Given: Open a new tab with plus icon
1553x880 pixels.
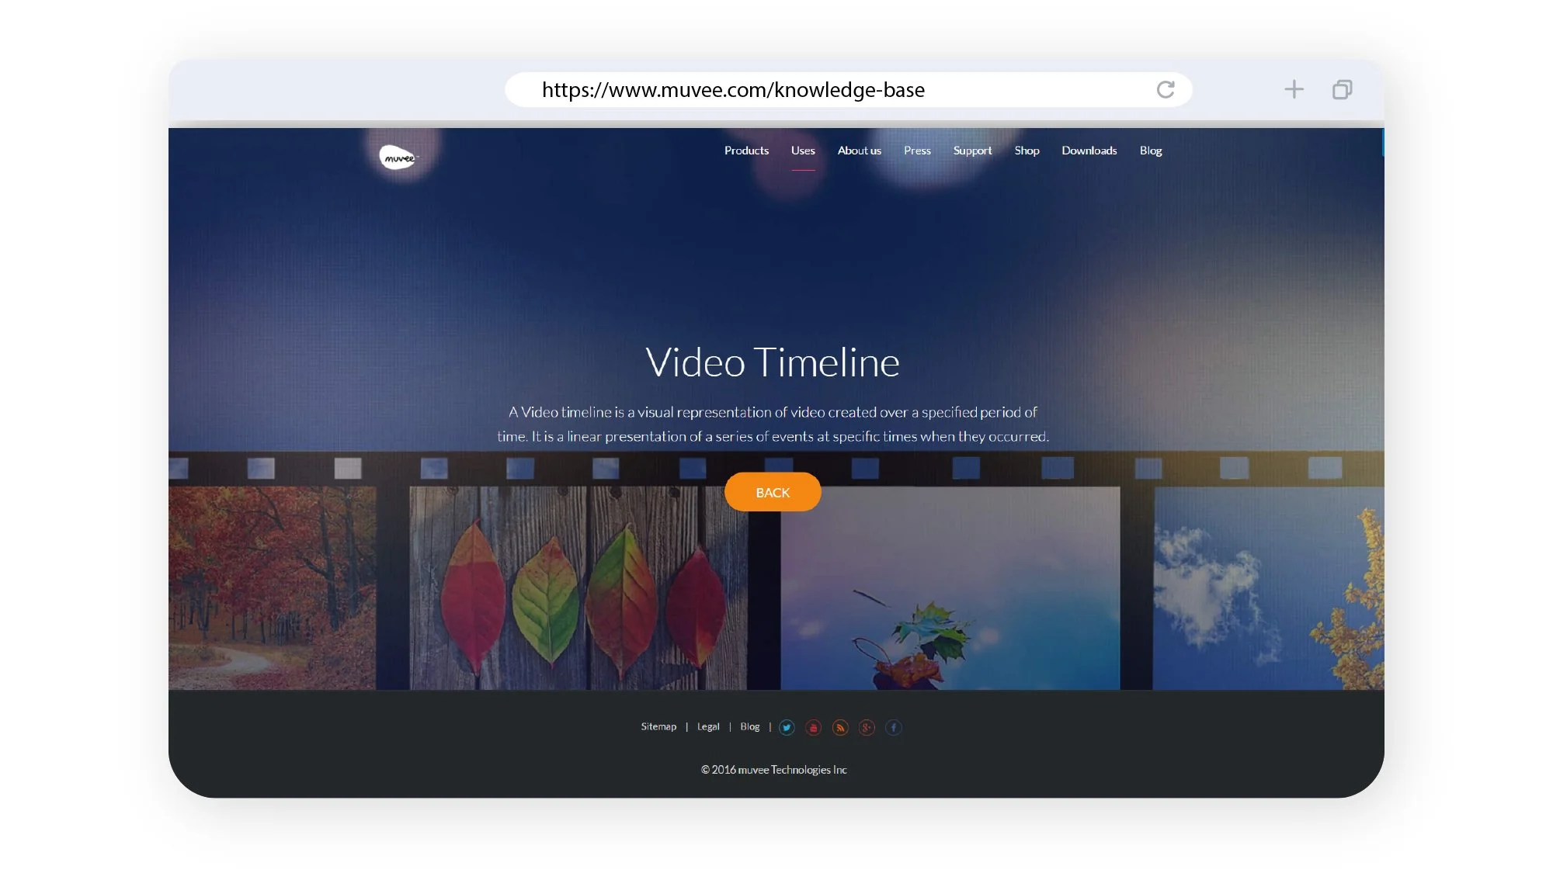Looking at the screenshot, I should tap(1294, 89).
